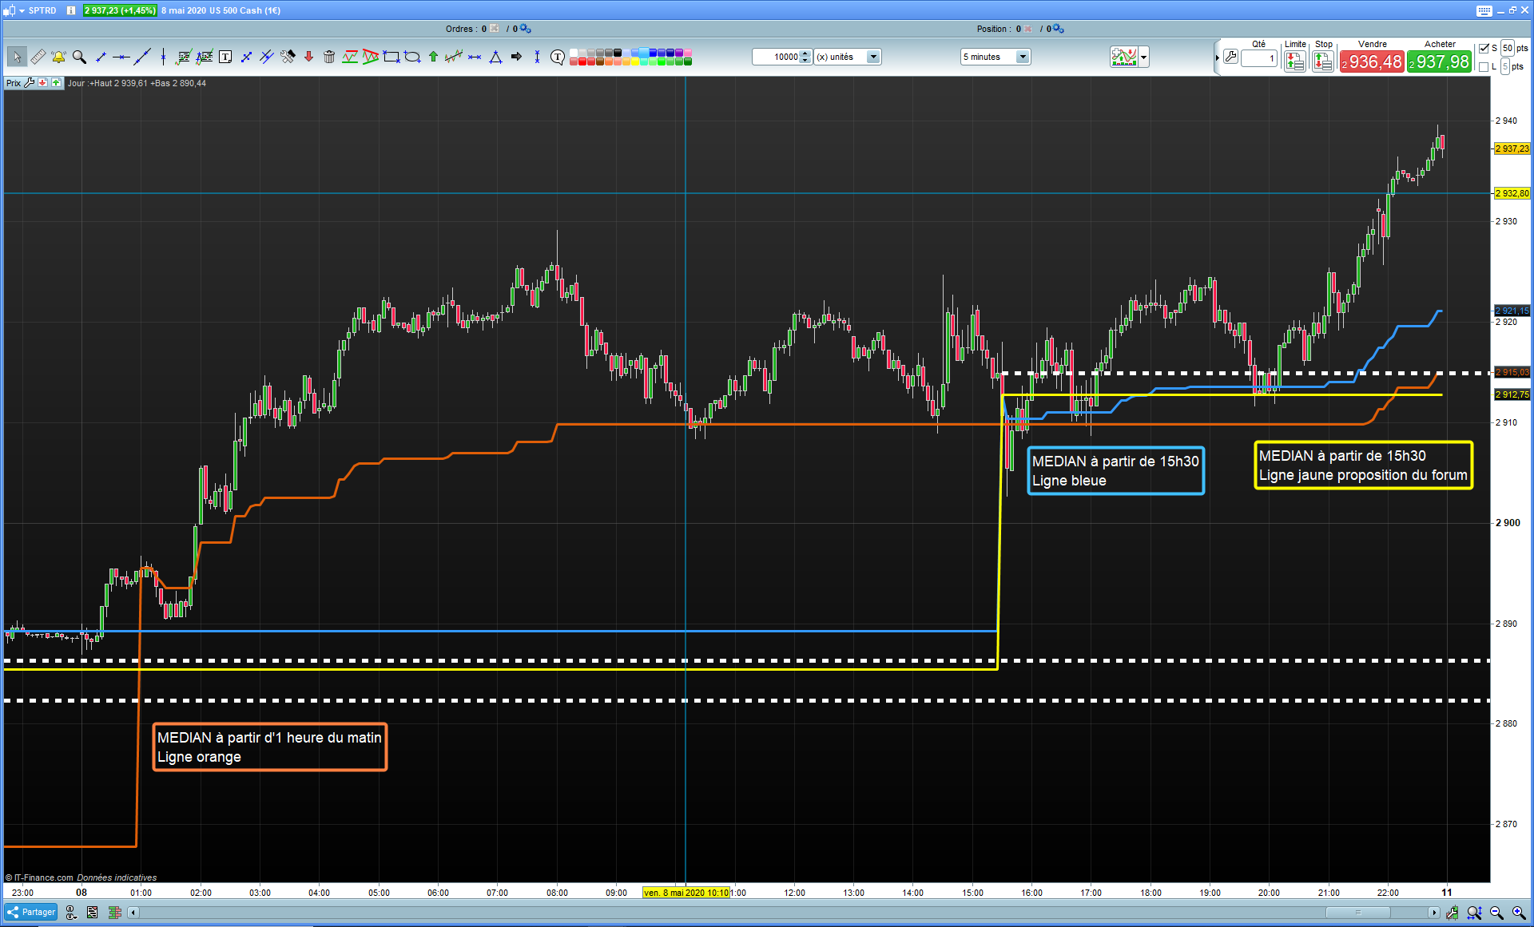Enable the L limit checkbox

pos(1484,67)
